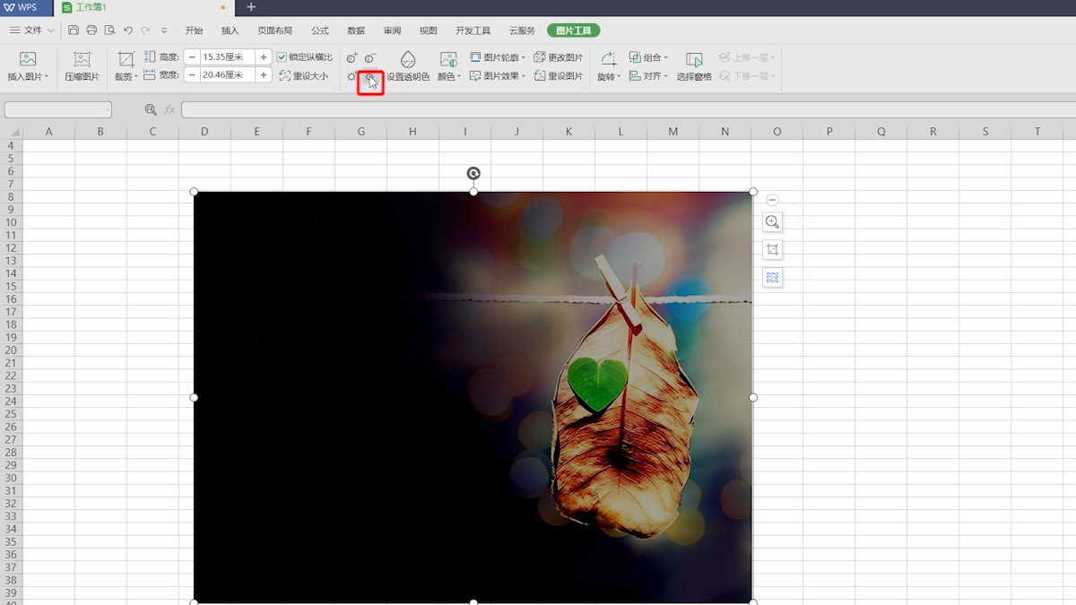Decrease picture contrast with the minus icon
This screenshot has width=1076, height=605.
pyautogui.click(x=370, y=58)
